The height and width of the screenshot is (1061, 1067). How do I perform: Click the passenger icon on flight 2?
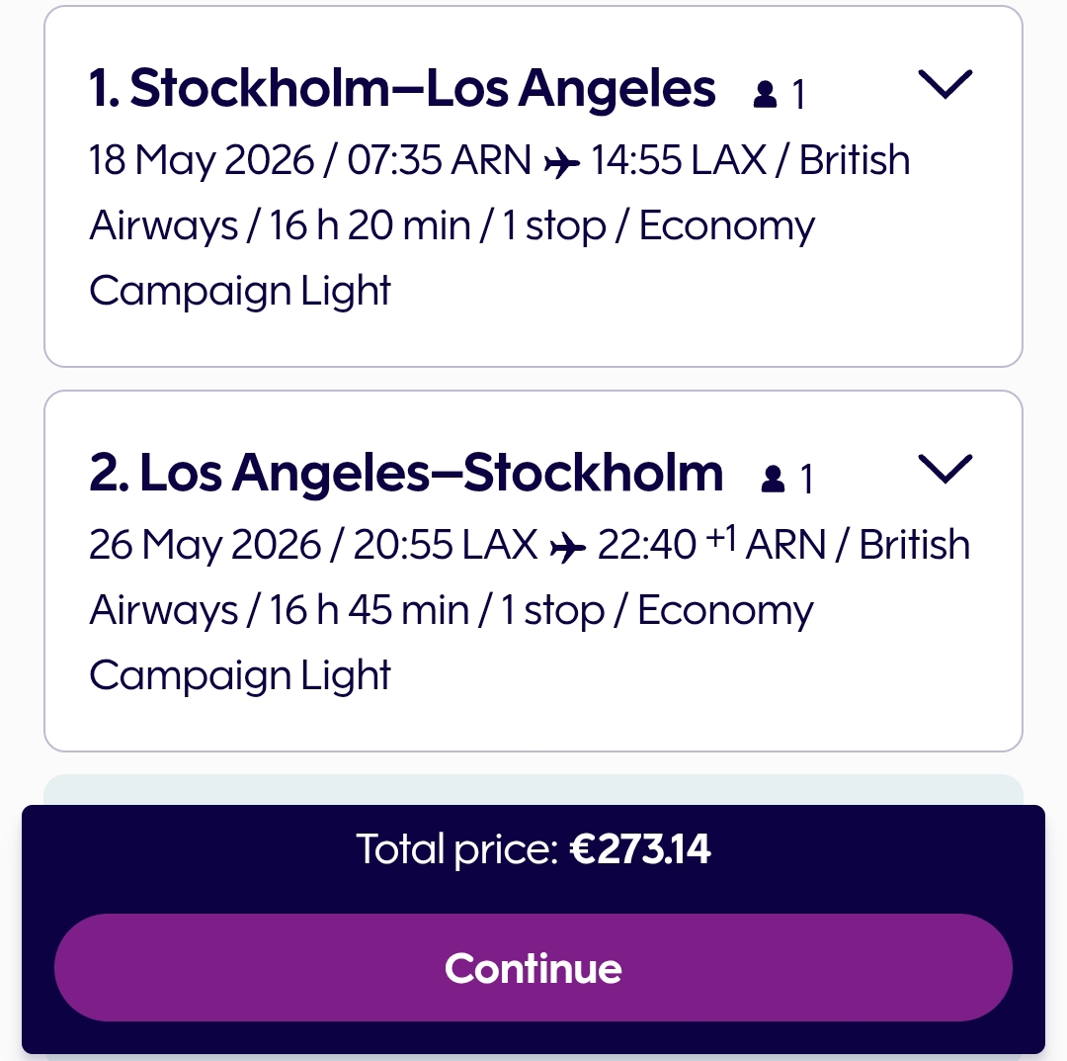pos(773,479)
